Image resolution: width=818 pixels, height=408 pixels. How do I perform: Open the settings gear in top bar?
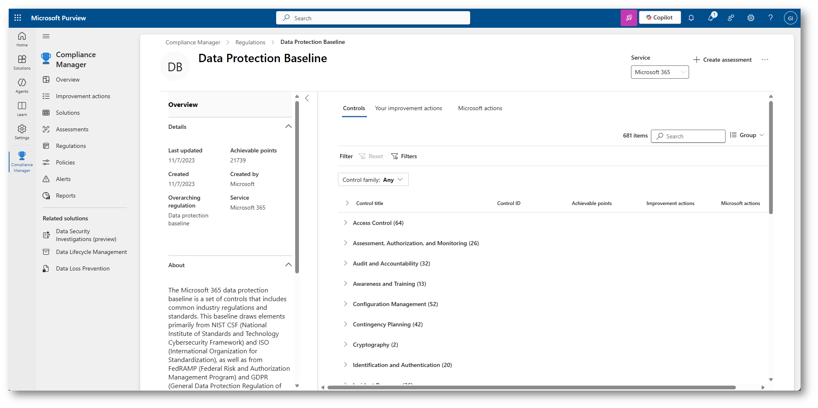(751, 18)
